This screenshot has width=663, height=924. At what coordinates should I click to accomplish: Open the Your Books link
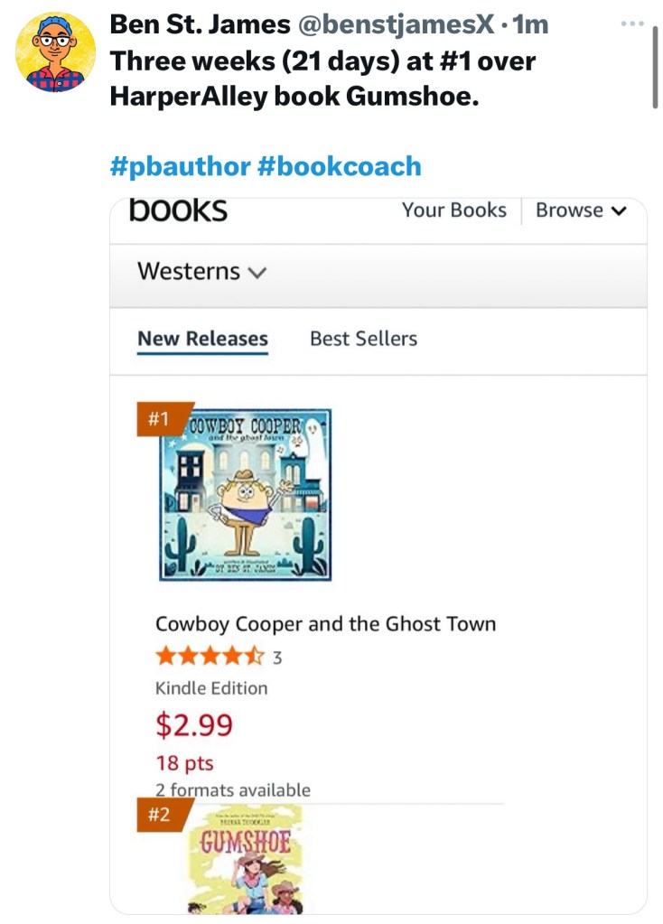point(453,210)
